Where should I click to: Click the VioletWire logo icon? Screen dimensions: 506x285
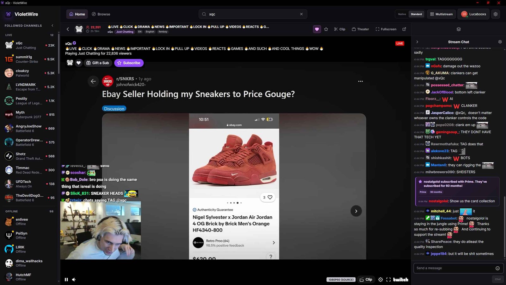point(9,14)
